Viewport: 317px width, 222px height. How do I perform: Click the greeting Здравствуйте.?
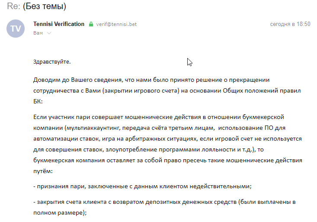[x=52, y=62]
